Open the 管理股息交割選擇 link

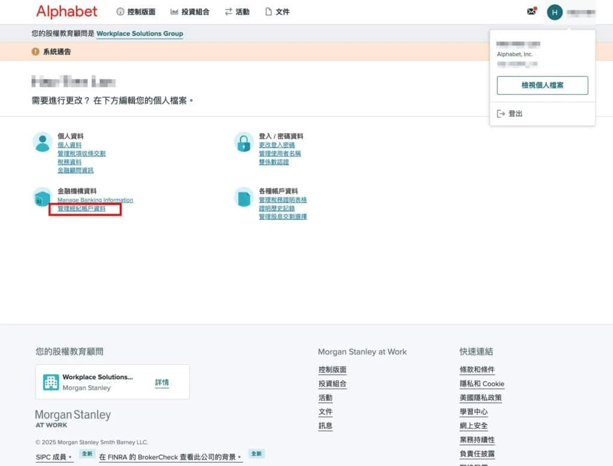click(x=283, y=216)
